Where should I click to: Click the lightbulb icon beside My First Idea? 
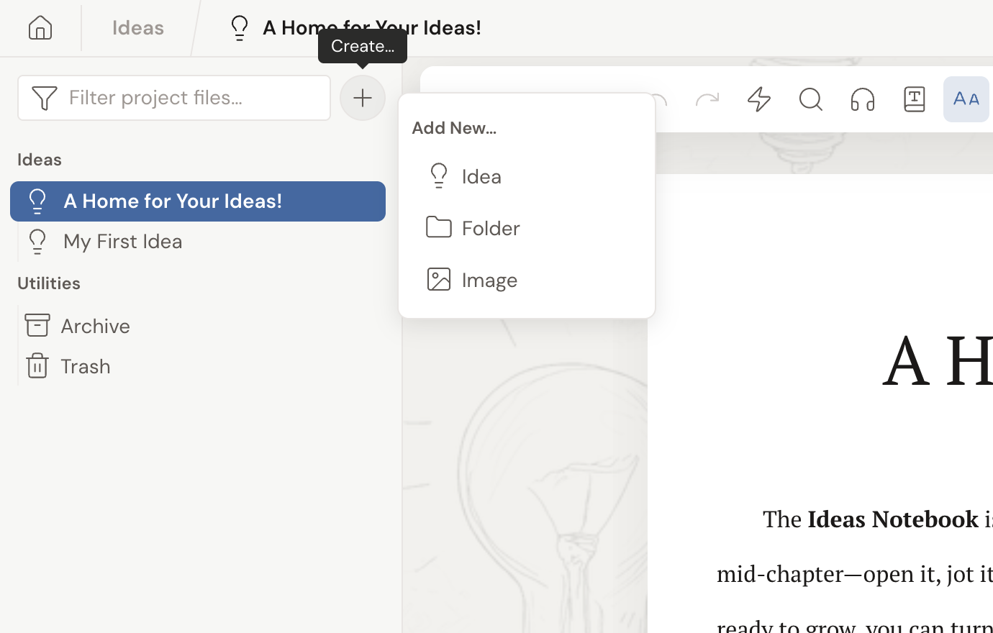pos(37,242)
